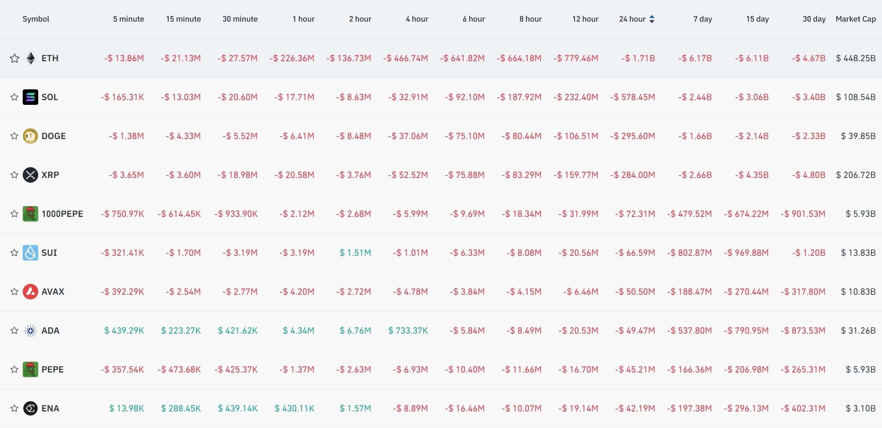Open the XRP symbol link
The image size is (882, 428).
tap(50, 175)
